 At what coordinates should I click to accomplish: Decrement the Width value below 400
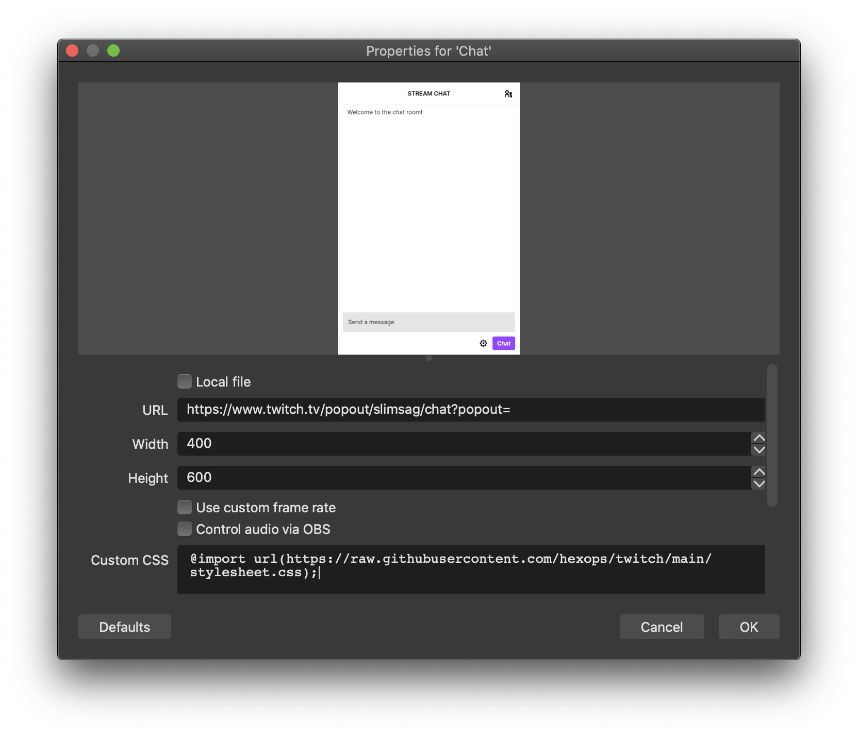click(758, 450)
